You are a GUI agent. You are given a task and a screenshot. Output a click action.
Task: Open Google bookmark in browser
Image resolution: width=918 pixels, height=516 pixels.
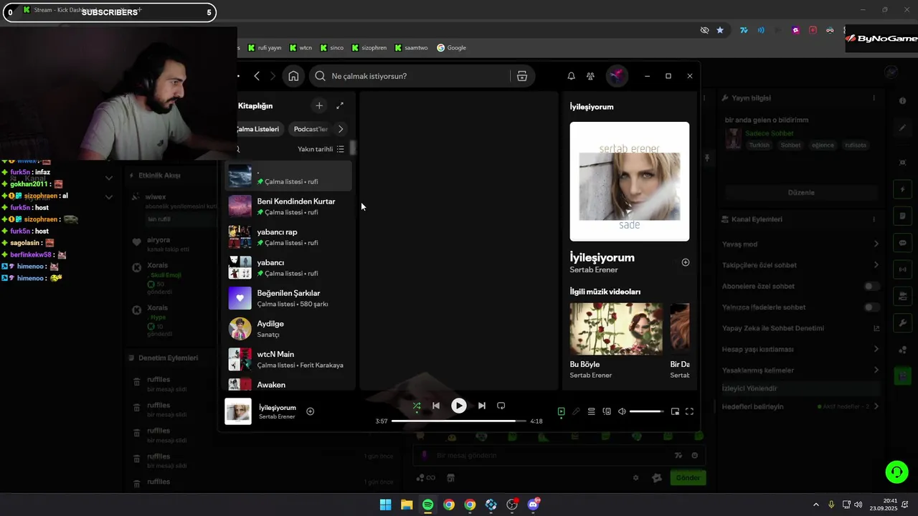(451, 48)
